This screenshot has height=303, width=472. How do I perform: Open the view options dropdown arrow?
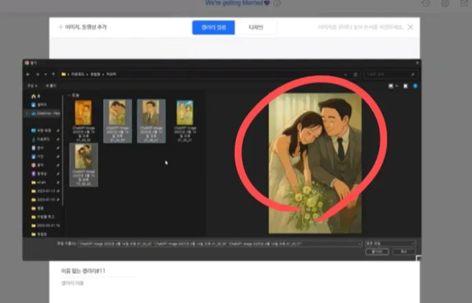397,86
